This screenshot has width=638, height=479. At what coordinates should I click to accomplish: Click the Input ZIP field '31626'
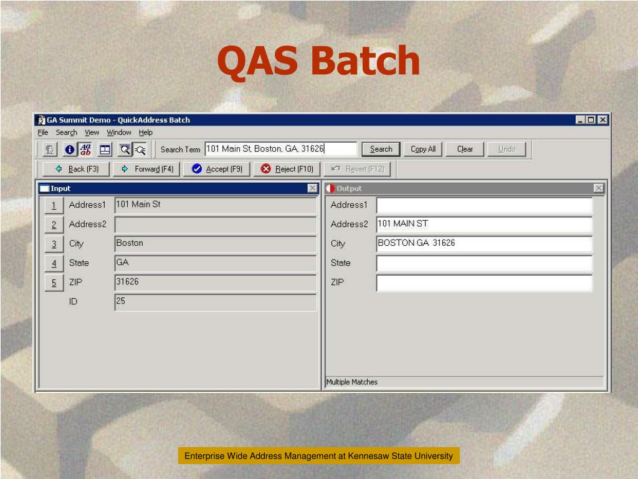216,283
